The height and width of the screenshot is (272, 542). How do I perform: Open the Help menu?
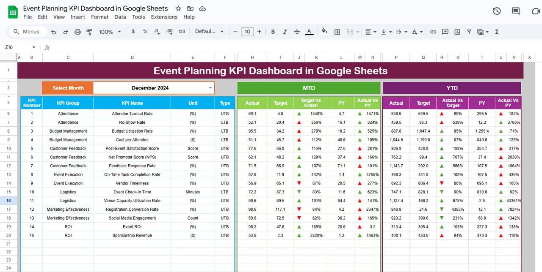click(x=189, y=17)
